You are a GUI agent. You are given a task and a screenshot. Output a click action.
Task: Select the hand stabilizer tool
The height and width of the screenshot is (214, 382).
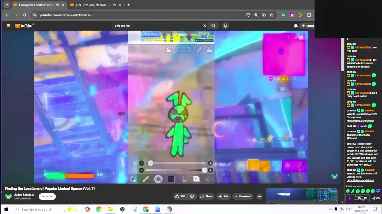click(x=189, y=50)
